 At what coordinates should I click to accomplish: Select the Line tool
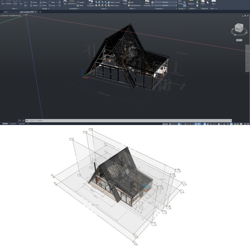tap(3, 3)
